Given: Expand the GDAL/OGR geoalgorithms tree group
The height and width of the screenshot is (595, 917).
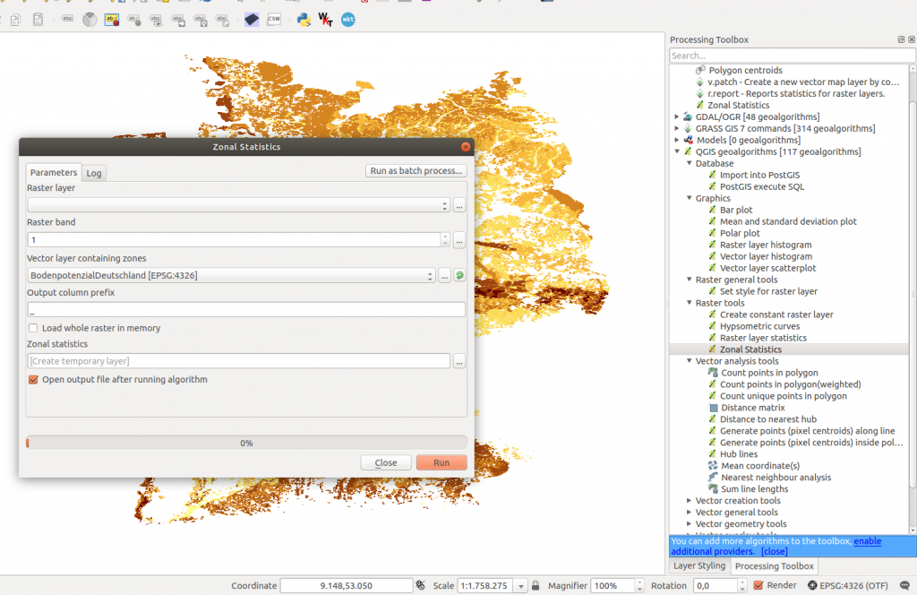Looking at the screenshot, I should (x=677, y=116).
